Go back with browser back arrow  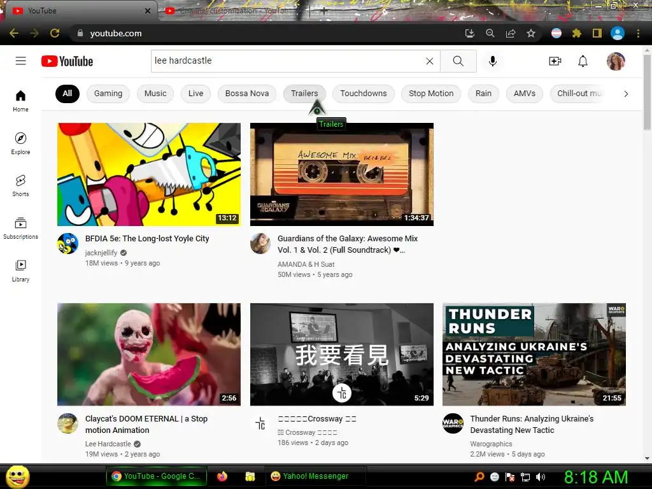point(14,33)
